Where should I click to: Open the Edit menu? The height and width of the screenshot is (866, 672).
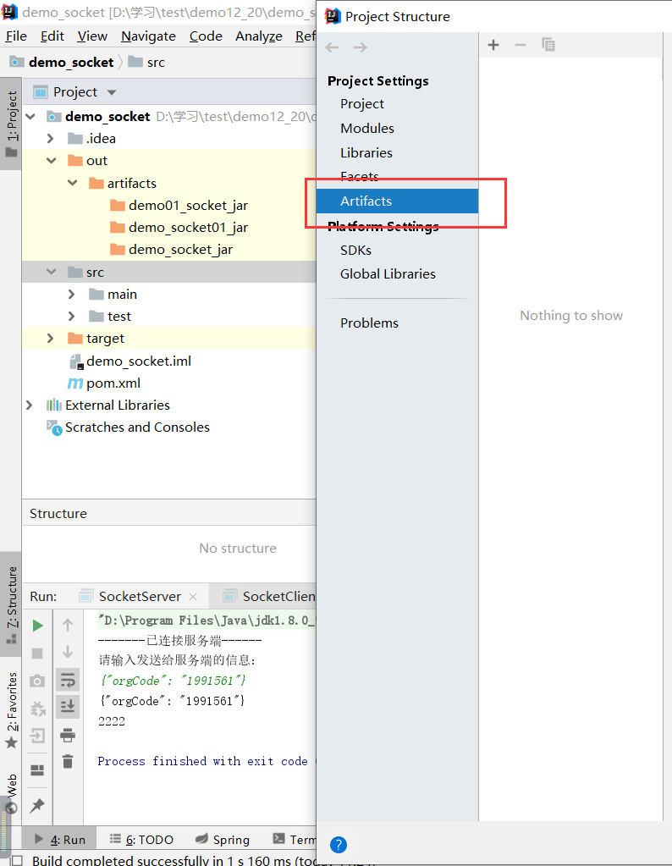tap(52, 36)
